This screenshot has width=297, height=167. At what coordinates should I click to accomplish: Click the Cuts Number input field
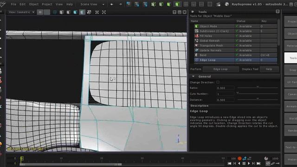[225, 94]
